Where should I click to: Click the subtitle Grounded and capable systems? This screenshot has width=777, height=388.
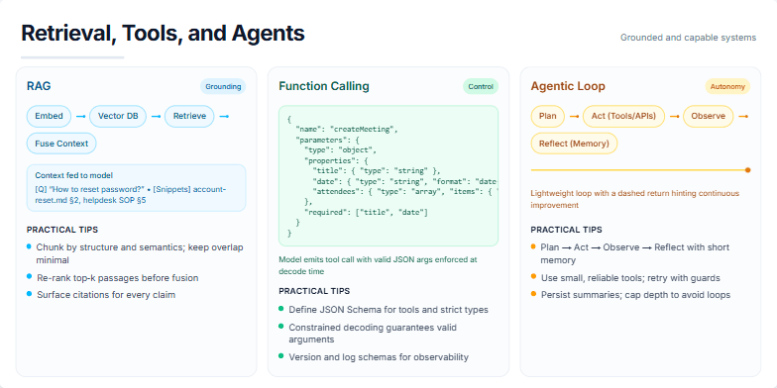point(688,38)
